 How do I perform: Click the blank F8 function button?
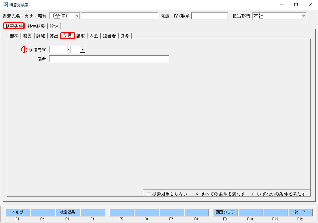[197, 212]
